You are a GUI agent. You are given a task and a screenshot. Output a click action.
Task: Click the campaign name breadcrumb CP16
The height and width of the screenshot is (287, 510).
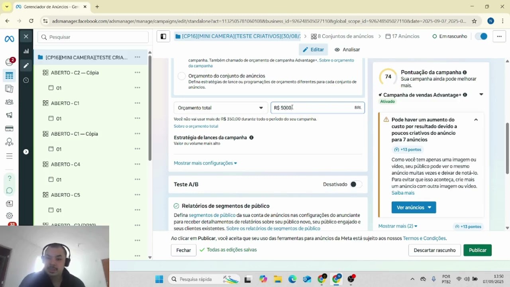pyautogui.click(x=238, y=36)
